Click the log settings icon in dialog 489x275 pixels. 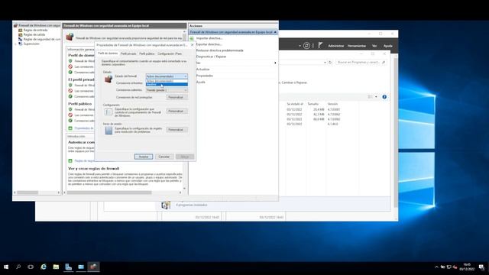pyautogui.click(x=108, y=131)
